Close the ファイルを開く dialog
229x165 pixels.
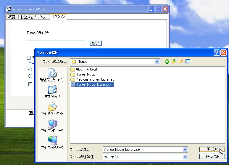click(x=223, y=52)
